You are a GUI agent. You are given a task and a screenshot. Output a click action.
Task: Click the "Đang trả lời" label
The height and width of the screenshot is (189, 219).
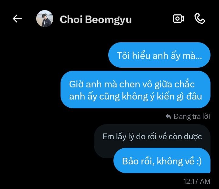[192, 116]
